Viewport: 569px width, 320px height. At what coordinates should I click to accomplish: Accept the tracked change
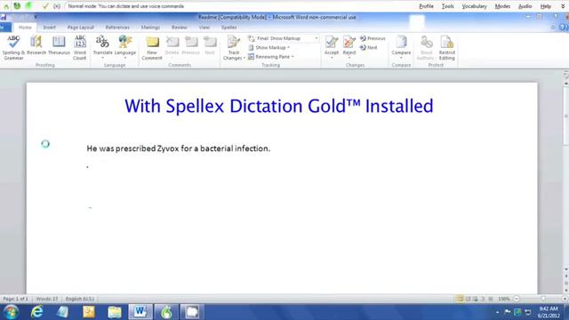coord(332,44)
